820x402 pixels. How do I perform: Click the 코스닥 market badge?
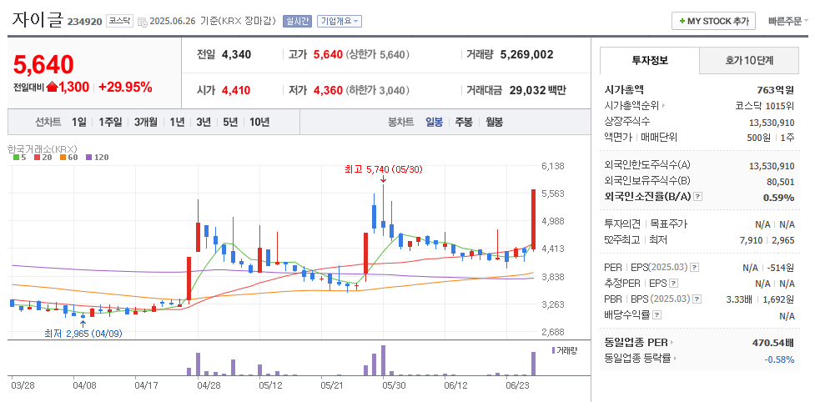tap(120, 21)
